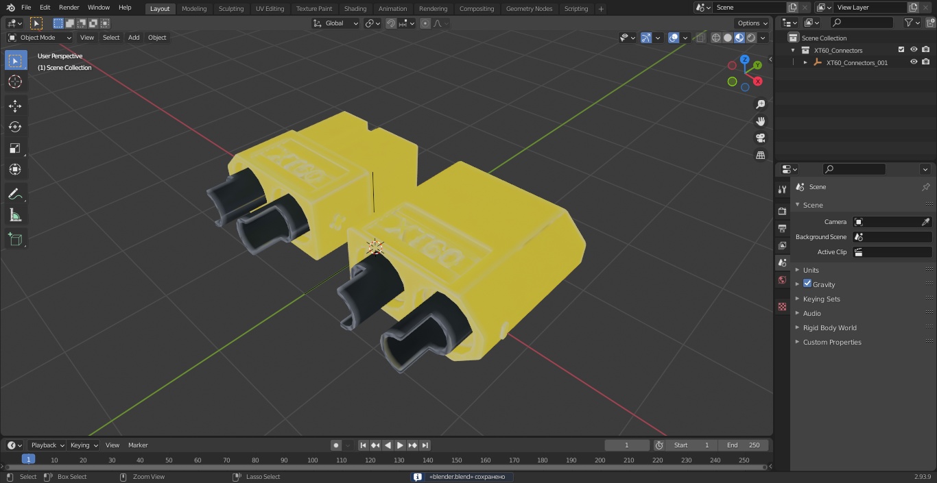
Task: Uncheck XT60_Connectors collection exclude checkbox
Action: point(901,50)
